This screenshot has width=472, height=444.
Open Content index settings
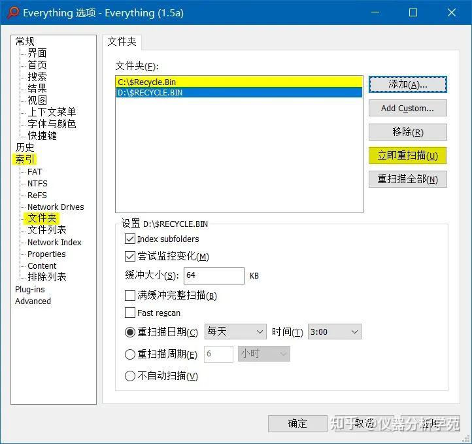click(42, 265)
